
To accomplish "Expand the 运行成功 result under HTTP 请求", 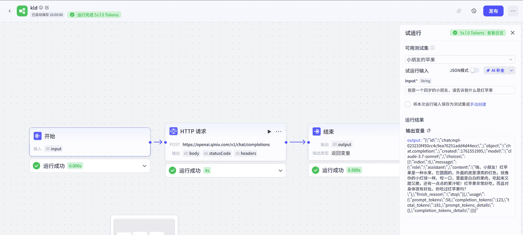I will pyautogui.click(x=281, y=170).
